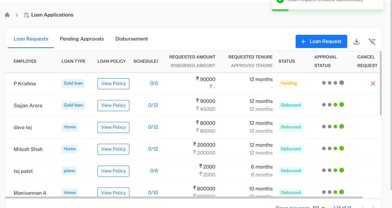Clear table filters using the filter-off icon

[372, 42]
